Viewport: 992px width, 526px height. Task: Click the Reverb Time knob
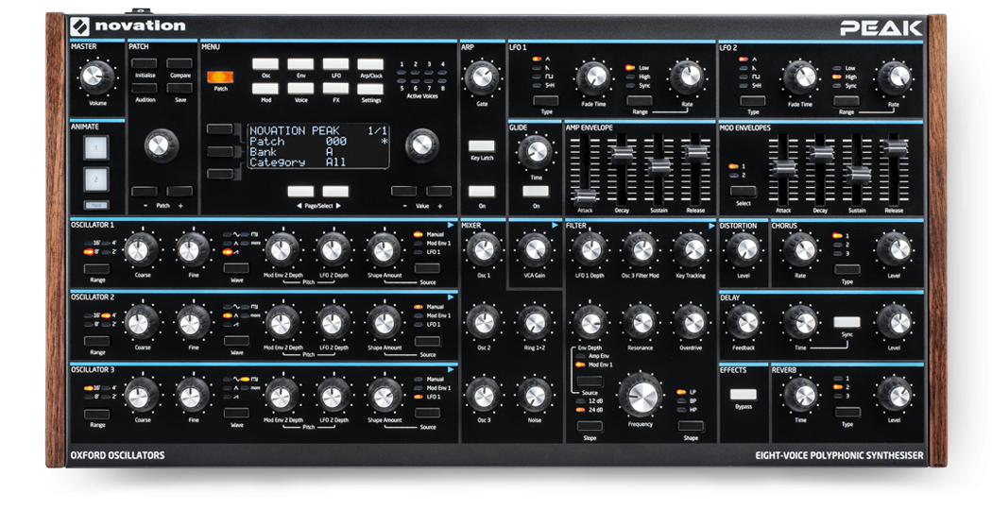click(x=801, y=395)
